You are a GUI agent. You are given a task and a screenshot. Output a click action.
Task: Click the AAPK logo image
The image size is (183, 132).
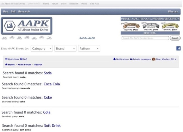(27, 26)
